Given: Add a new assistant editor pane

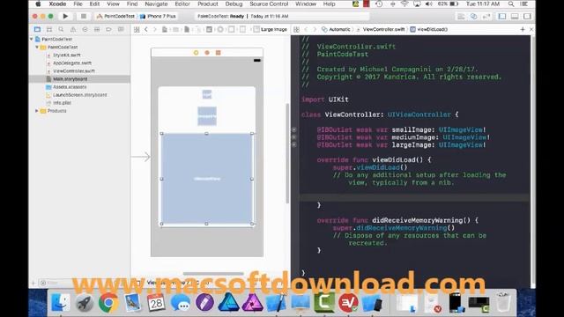Looking at the screenshot, I should click(x=523, y=29).
